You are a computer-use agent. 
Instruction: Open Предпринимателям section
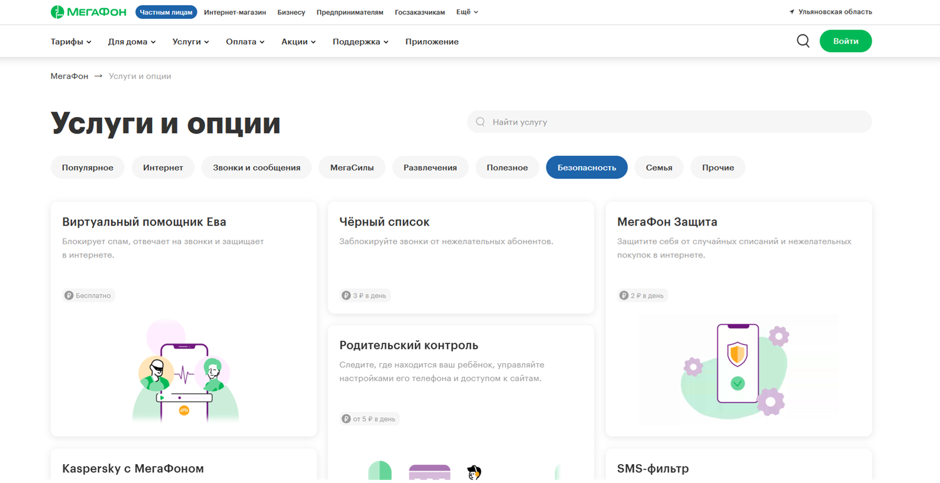pyautogui.click(x=350, y=12)
